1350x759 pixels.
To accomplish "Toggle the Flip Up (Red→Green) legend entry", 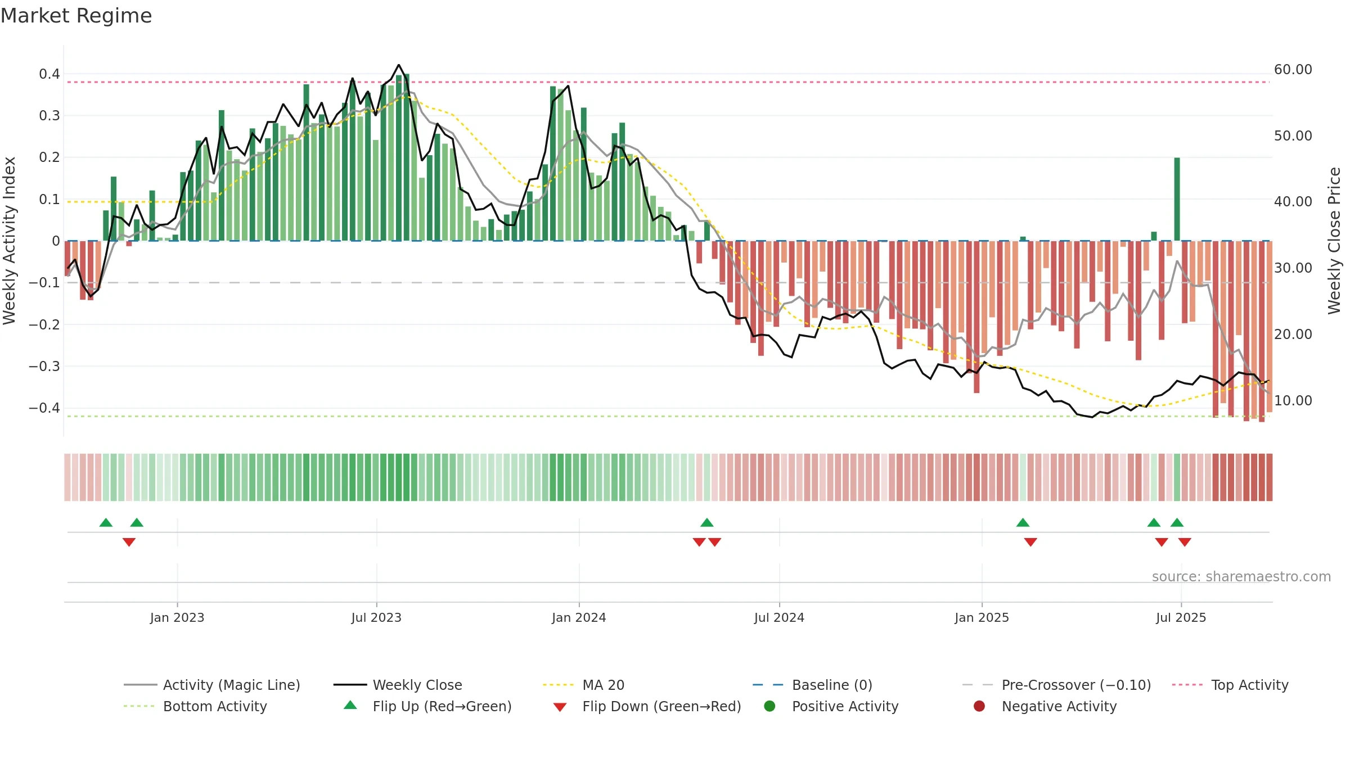I will tap(427, 706).
